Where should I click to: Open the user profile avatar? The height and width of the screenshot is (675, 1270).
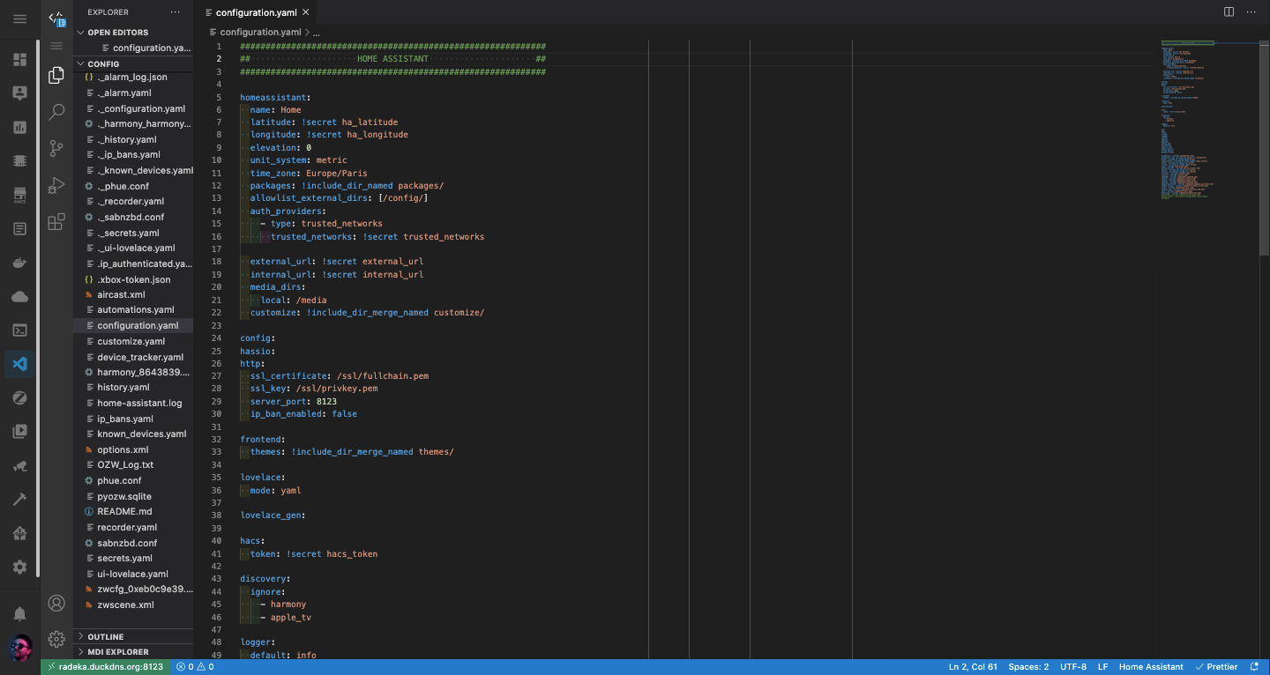pyautogui.click(x=20, y=649)
